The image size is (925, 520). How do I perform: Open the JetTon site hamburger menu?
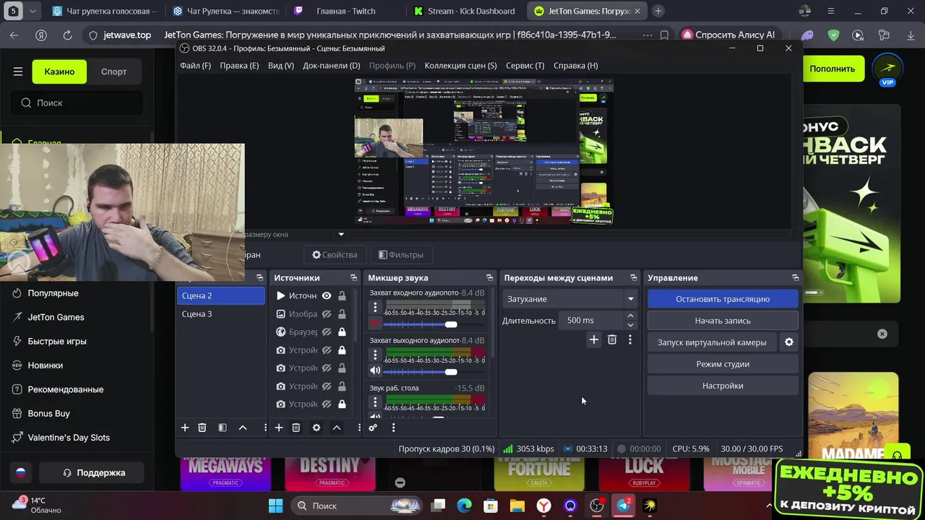coord(18,71)
